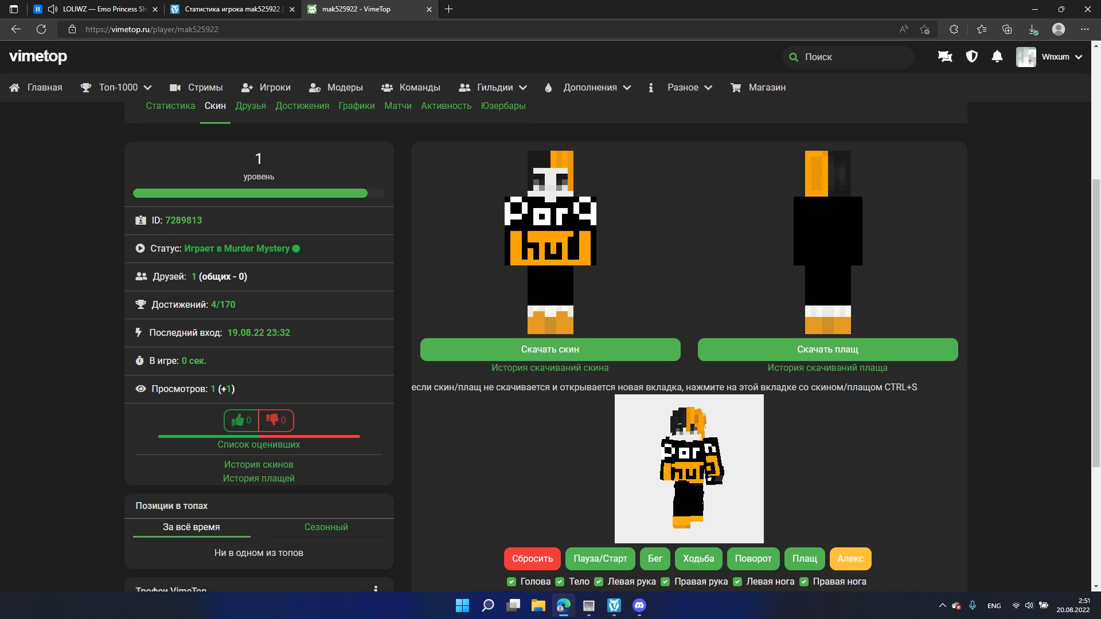Click the thumbs down dislike icon
Screen dimensions: 1101x619
pos(272,420)
